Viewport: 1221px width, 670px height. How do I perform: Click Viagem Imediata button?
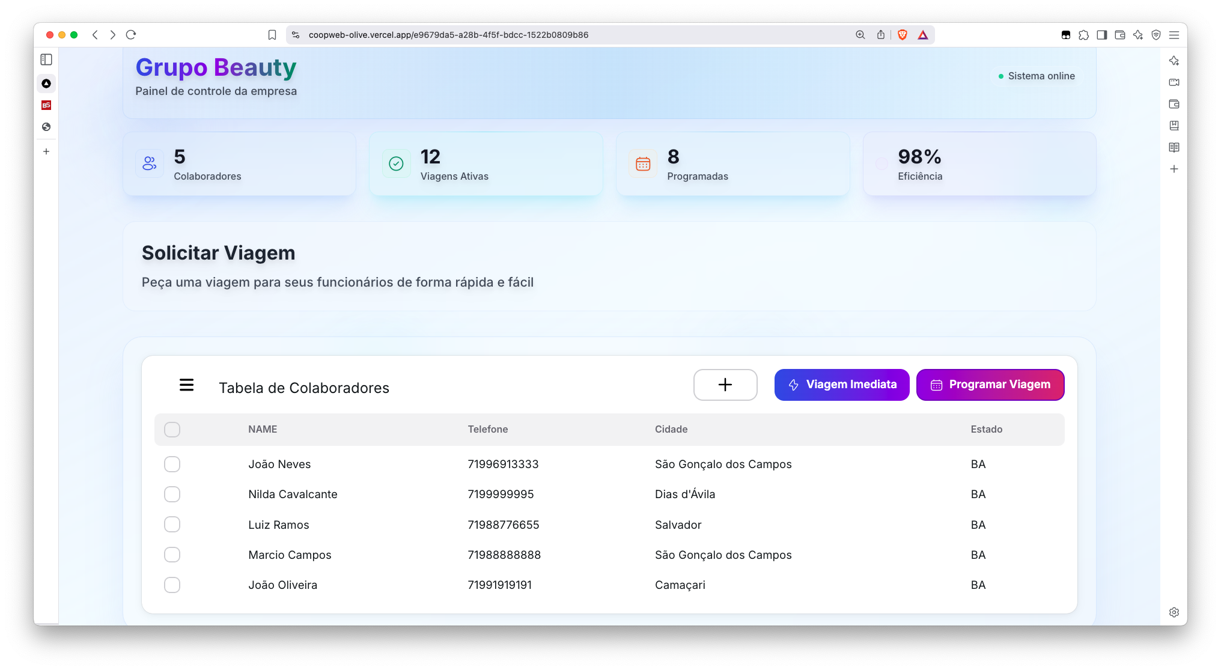[841, 385]
